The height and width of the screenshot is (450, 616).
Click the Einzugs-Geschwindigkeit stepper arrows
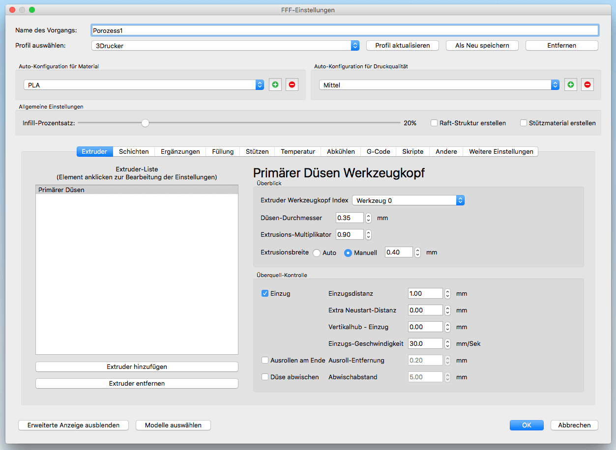pyautogui.click(x=447, y=343)
